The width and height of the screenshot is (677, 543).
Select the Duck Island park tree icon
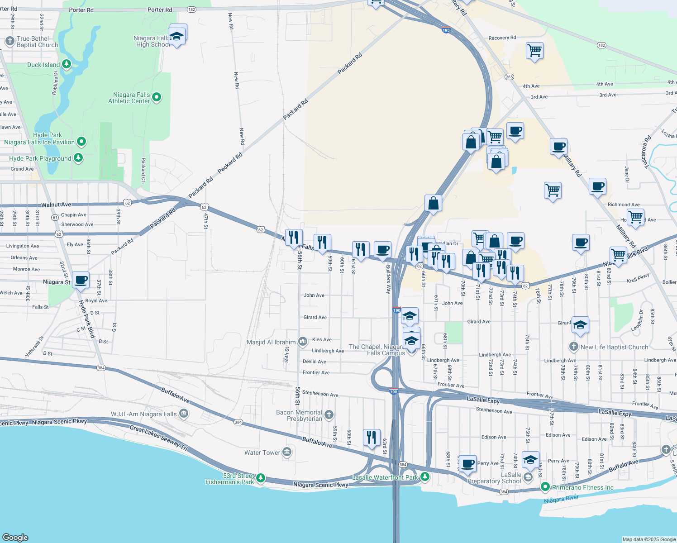click(66, 64)
